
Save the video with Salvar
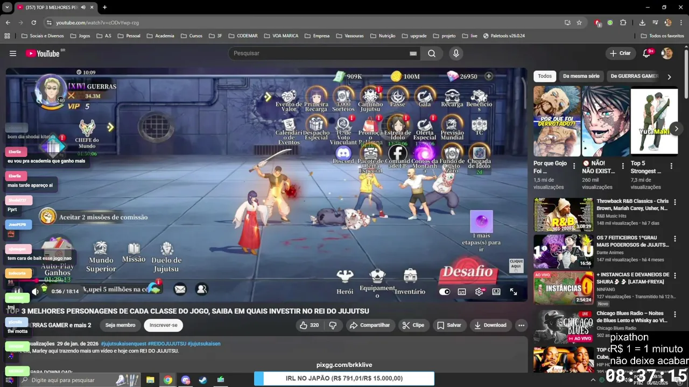click(x=449, y=325)
